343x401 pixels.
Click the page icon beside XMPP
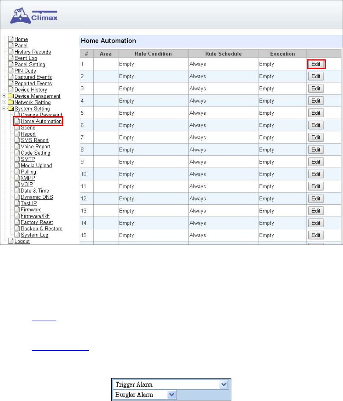click(17, 178)
